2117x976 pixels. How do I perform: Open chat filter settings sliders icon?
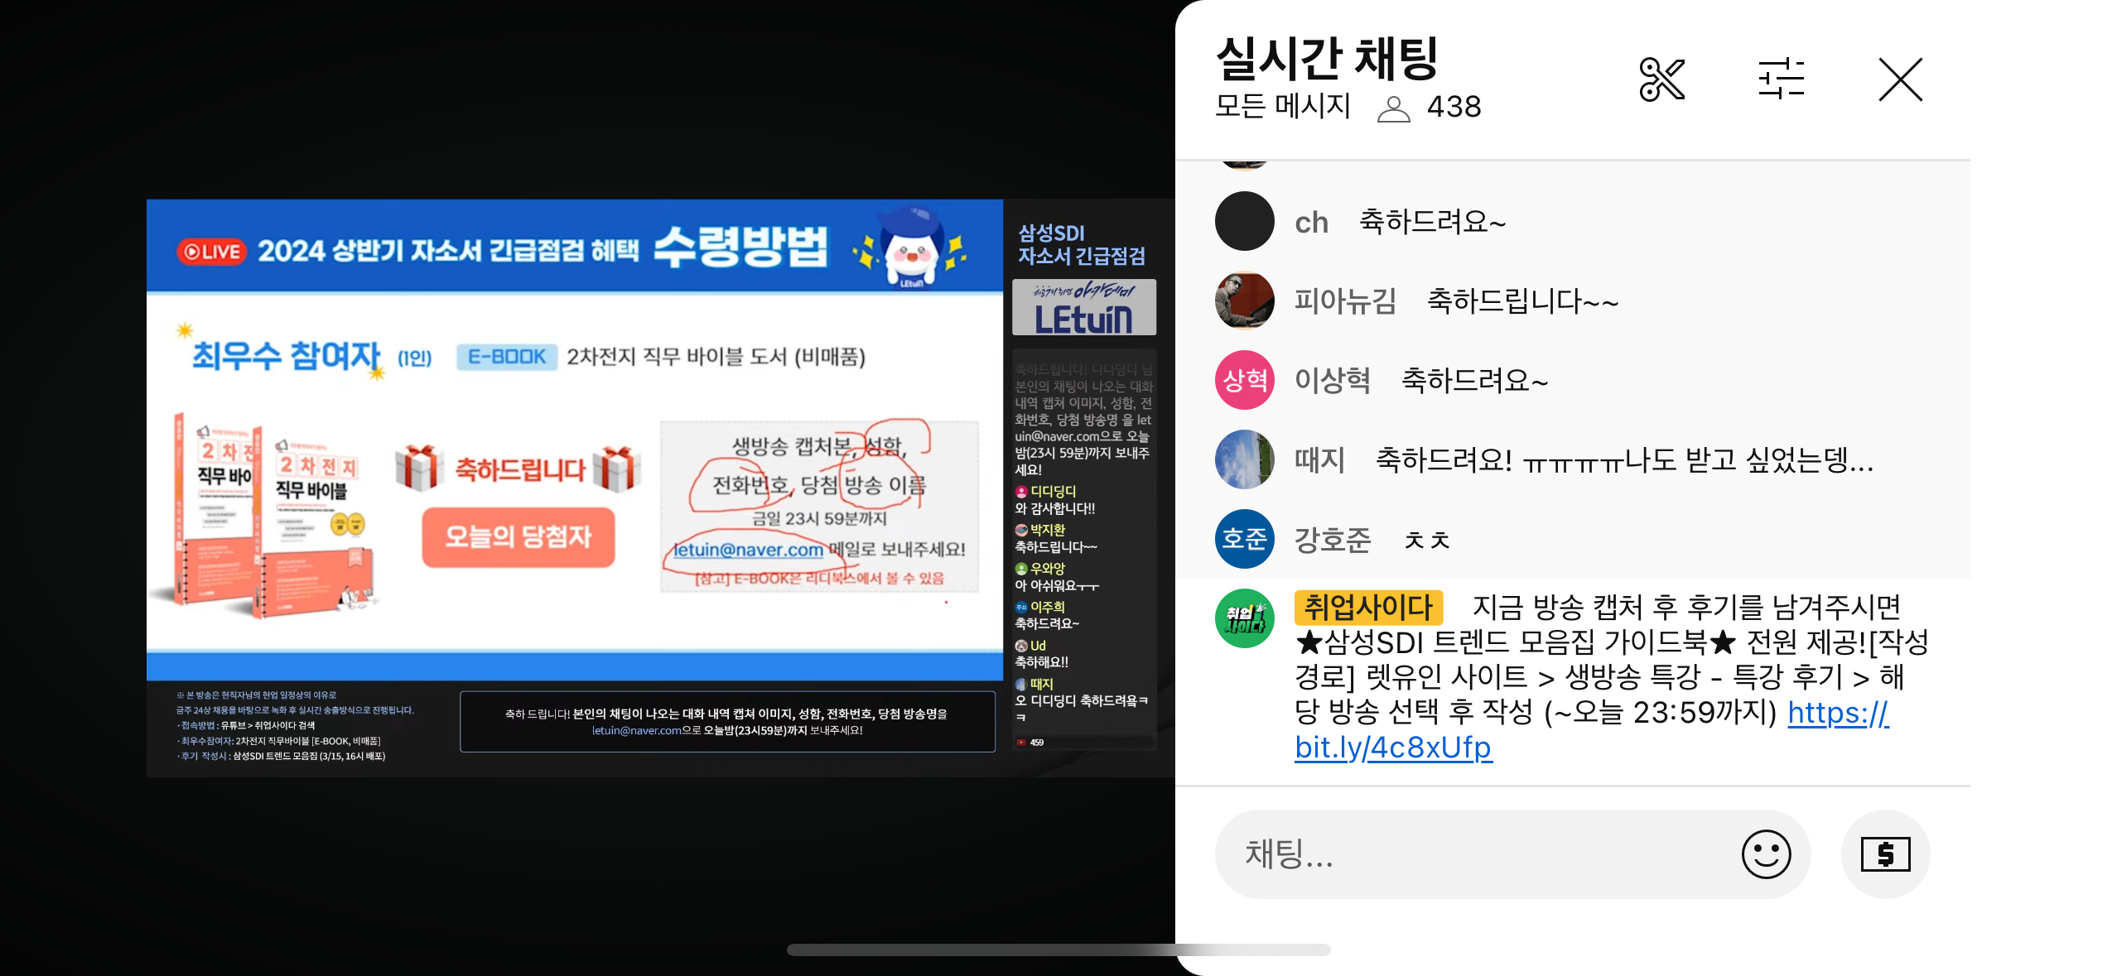1781,79
